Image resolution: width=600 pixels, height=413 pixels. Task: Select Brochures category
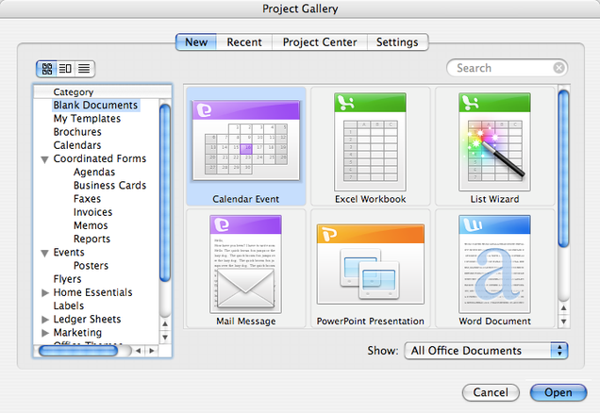click(77, 132)
